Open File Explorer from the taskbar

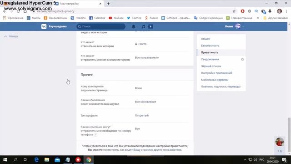pos(47,160)
